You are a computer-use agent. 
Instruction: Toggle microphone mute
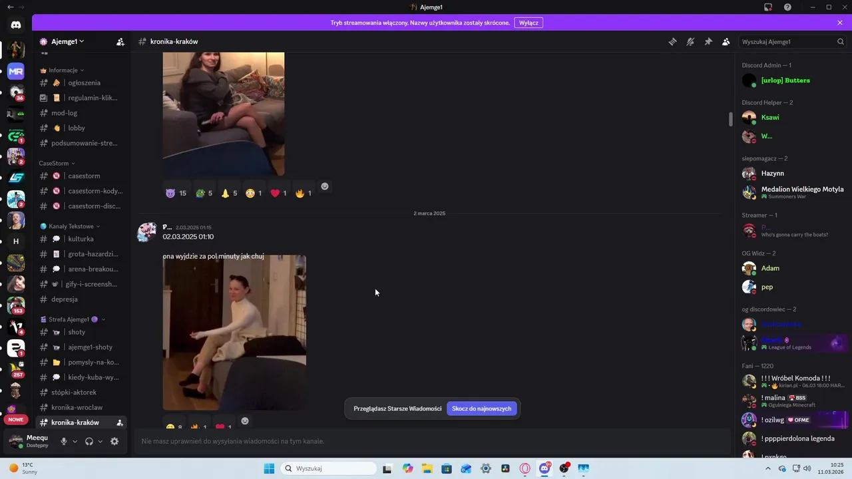[x=64, y=441]
